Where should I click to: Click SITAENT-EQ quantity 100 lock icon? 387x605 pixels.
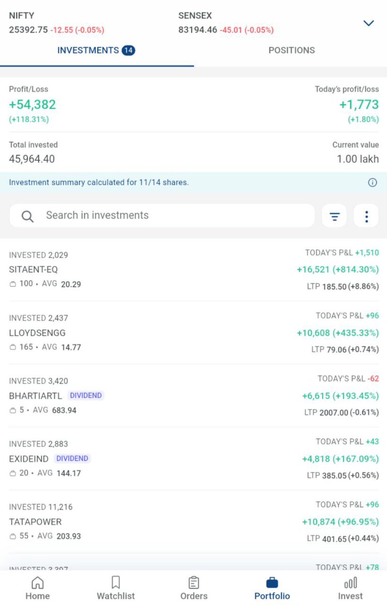pyautogui.click(x=13, y=284)
